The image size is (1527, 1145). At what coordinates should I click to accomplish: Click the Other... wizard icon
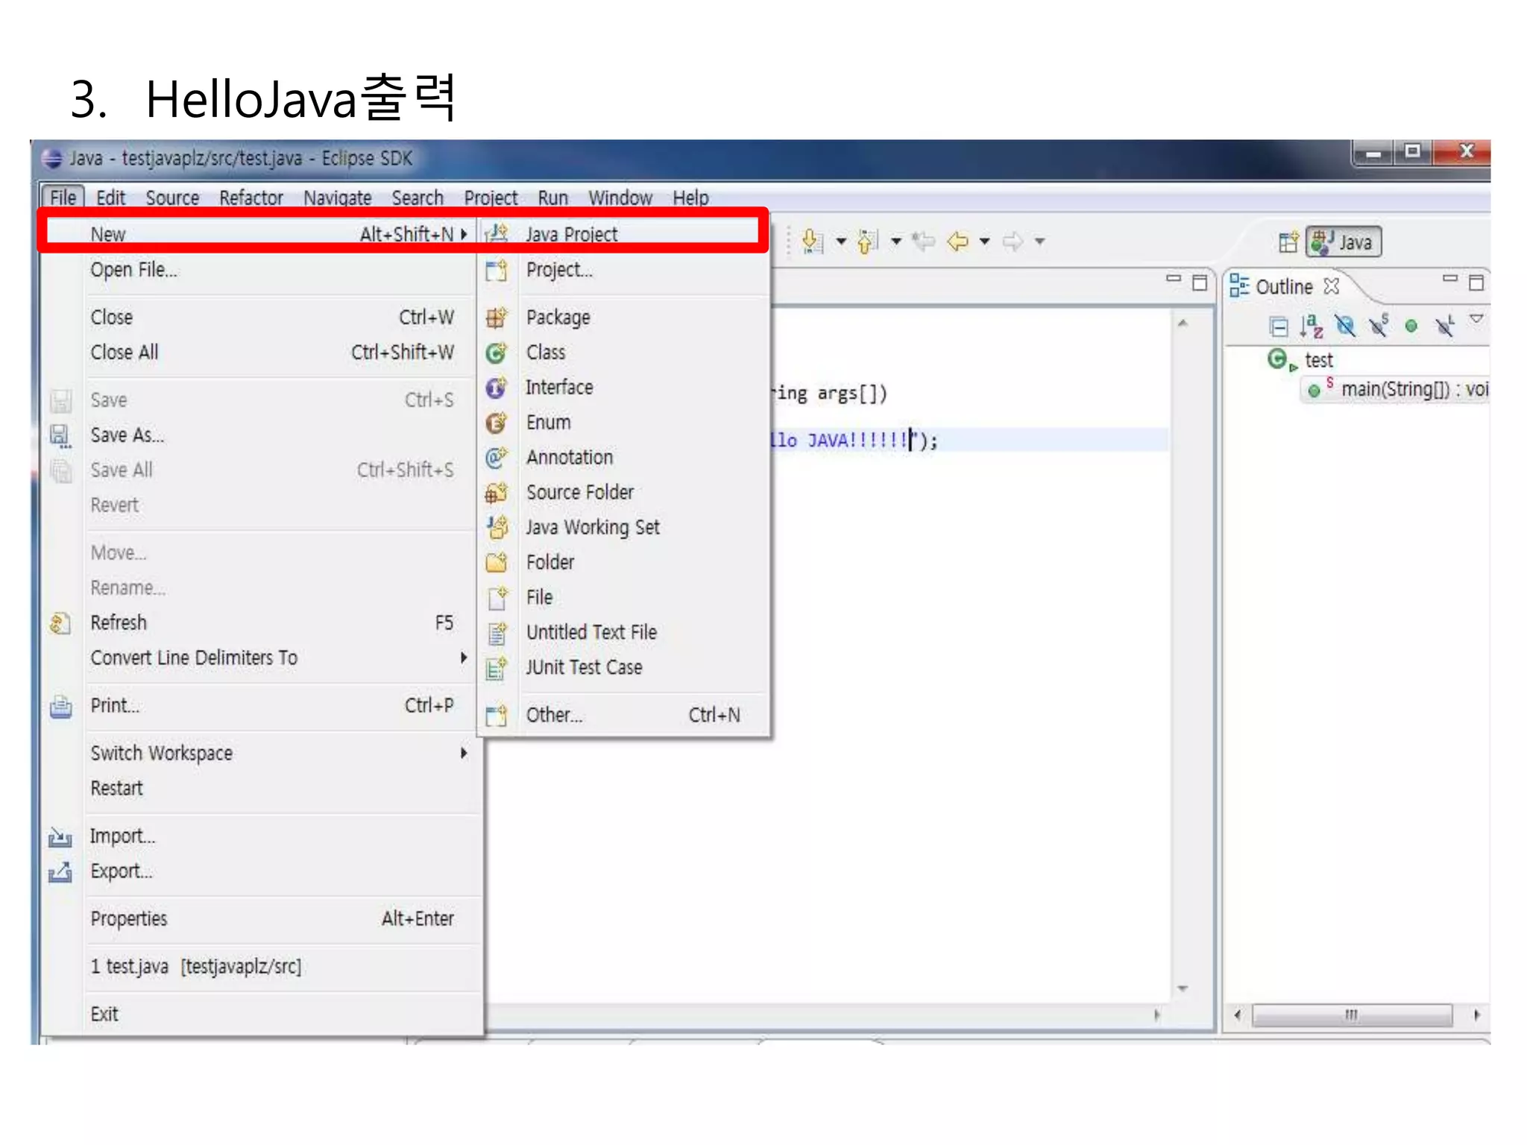497,715
